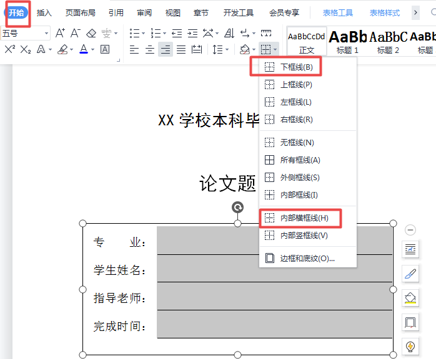Apply the 标题 2 style

pyautogui.click(x=388, y=42)
